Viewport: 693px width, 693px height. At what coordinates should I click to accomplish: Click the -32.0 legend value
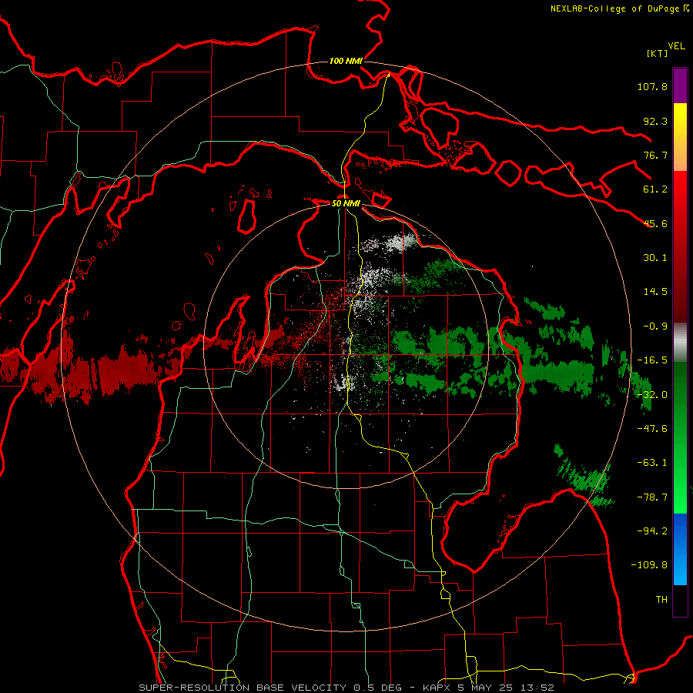(x=652, y=395)
